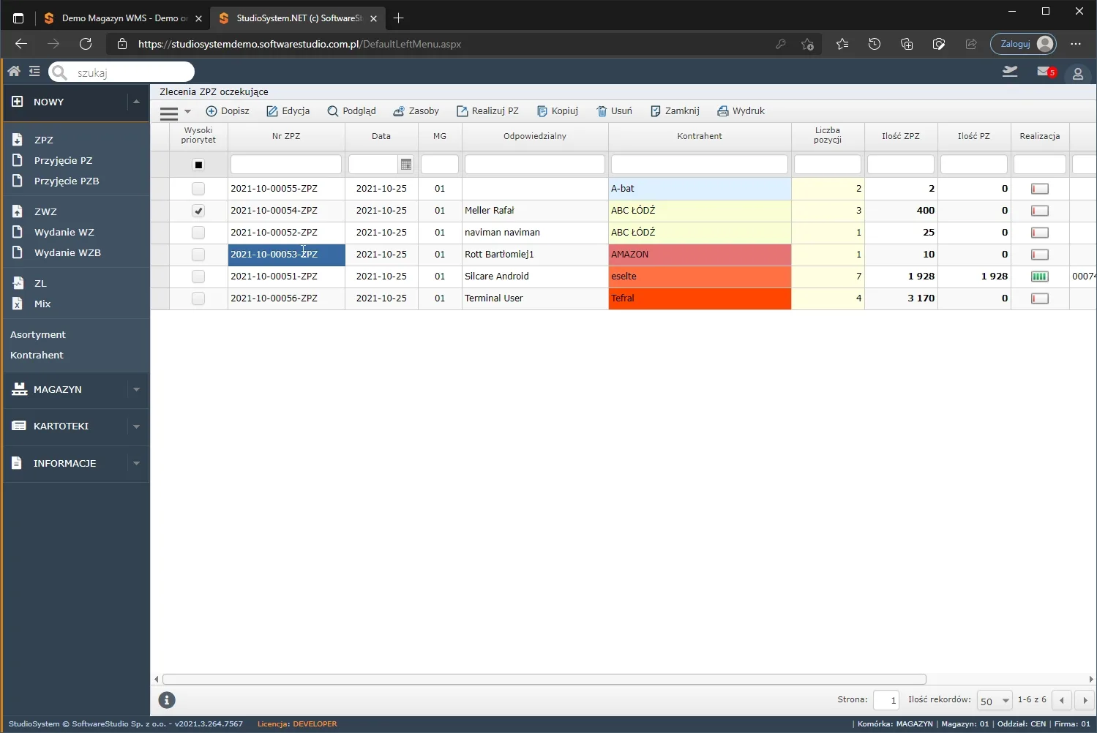This screenshot has width=1097, height=733.
Task: Toggle the sidebar menu collapse icon
Action: click(34, 71)
